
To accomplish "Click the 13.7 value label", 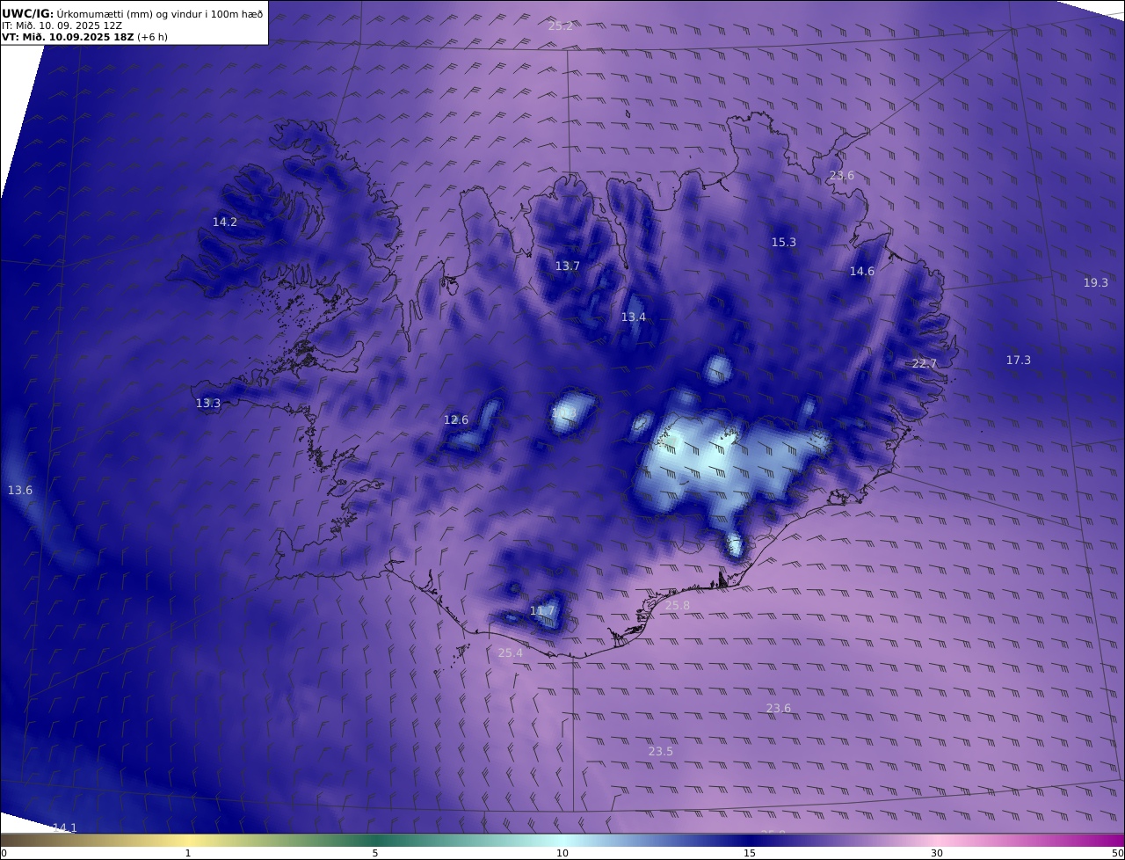I will 568,266.
